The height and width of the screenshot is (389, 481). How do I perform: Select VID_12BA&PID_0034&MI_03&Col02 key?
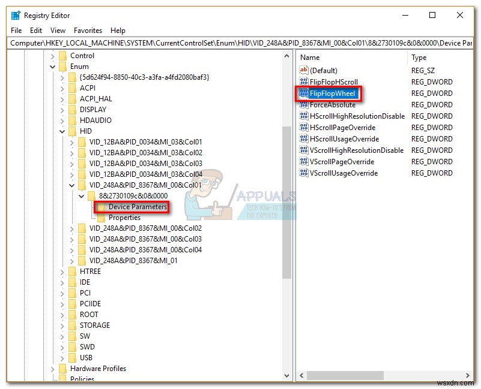146,153
